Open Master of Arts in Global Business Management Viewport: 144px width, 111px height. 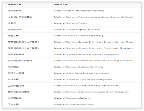pyautogui.click(x=82, y=73)
